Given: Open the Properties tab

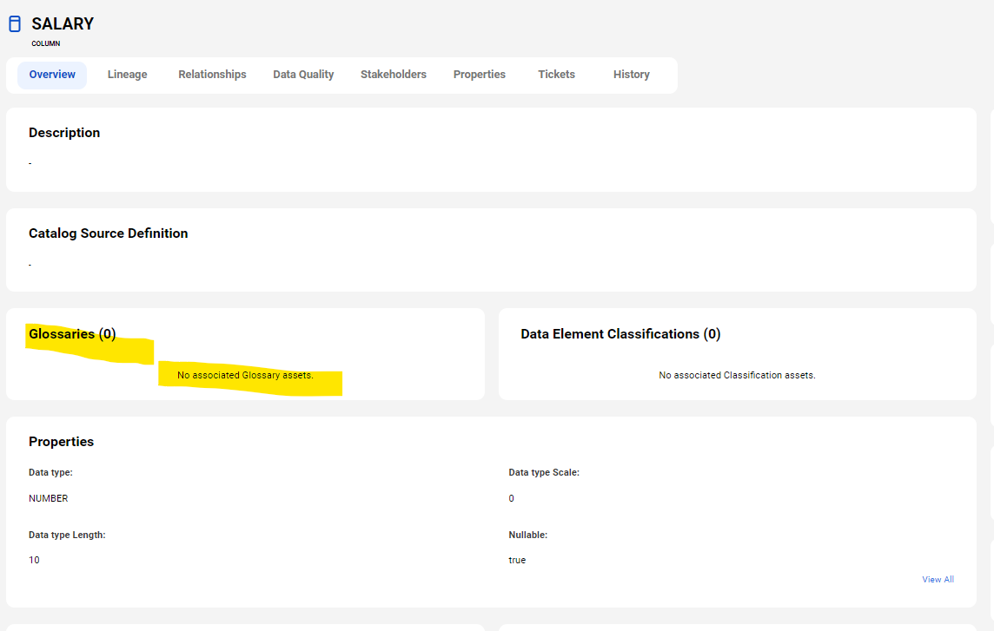Looking at the screenshot, I should [x=480, y=75].
